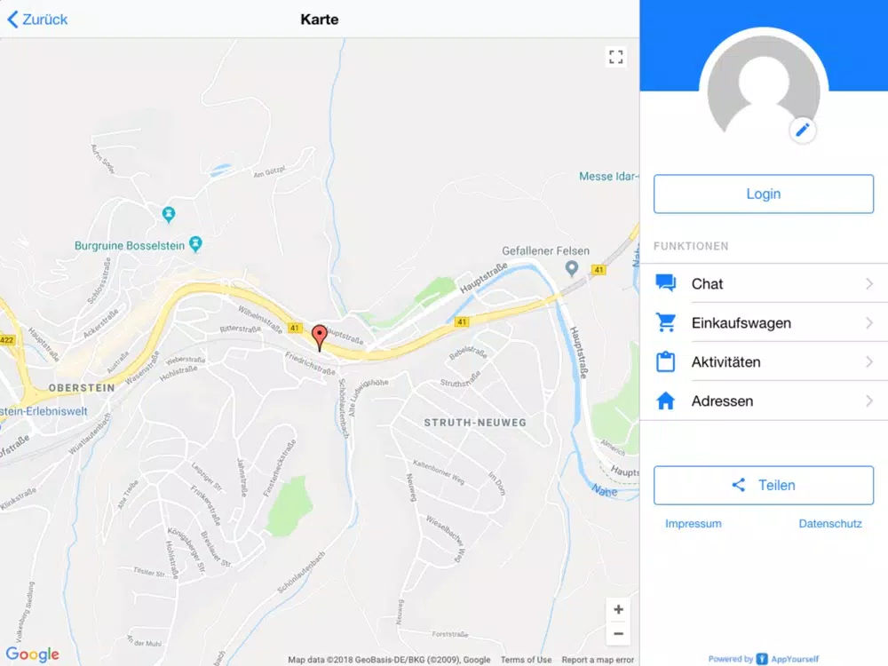The image size is (888, 666).
Task: Click the Login button
Action: click(x=764, y=194)
